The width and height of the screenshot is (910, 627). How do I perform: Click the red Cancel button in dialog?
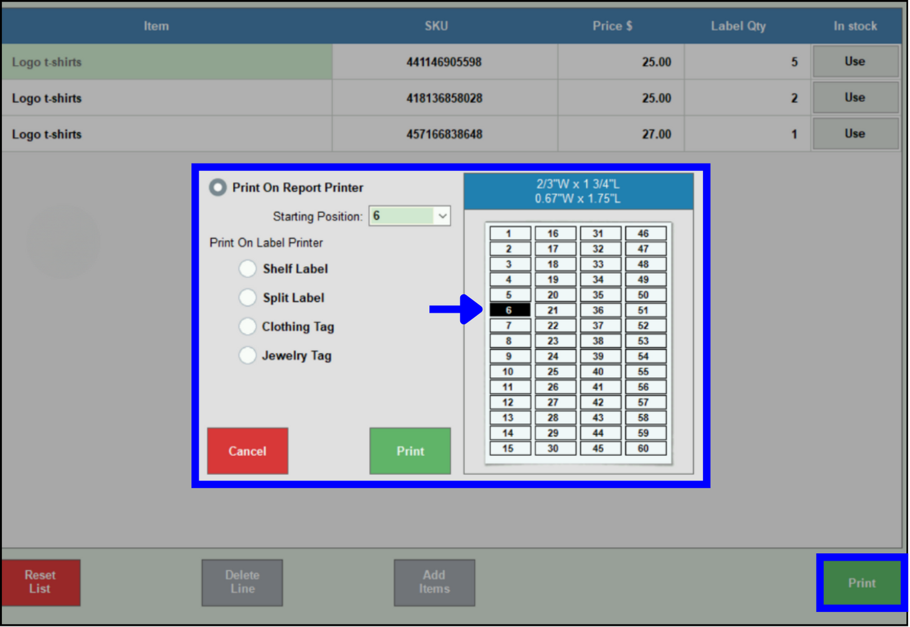[247, 451]
